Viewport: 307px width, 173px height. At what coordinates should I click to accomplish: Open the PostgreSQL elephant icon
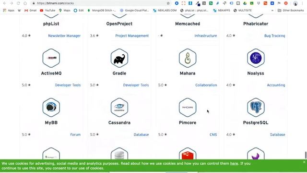256,108
